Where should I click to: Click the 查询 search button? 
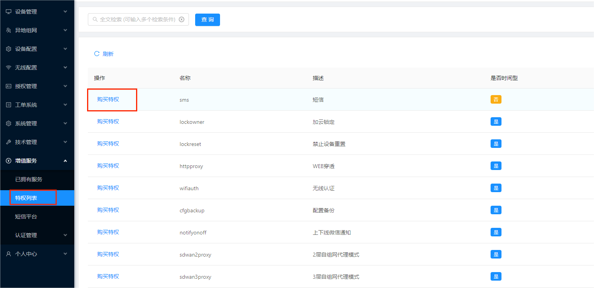click(208, 19)
